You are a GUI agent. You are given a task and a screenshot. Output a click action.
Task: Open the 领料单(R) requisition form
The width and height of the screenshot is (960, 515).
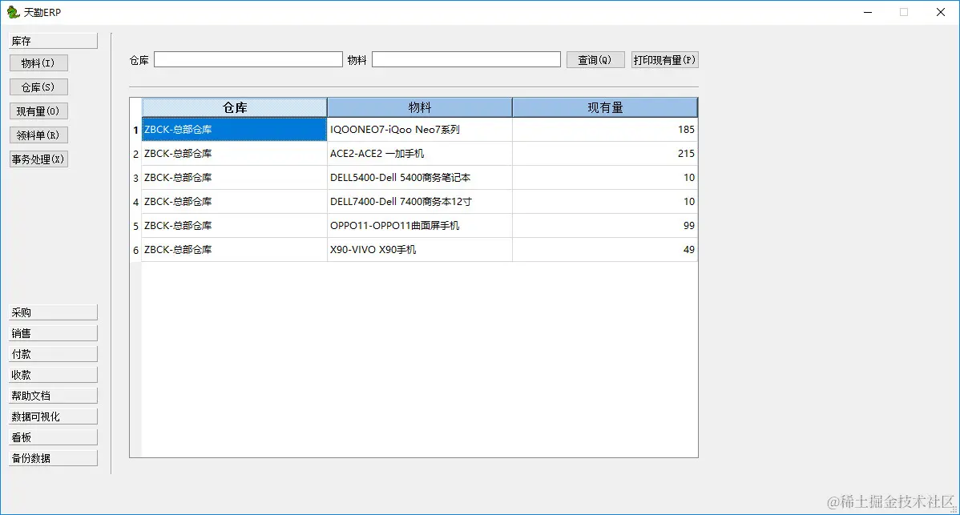click(x=38, y=135)
